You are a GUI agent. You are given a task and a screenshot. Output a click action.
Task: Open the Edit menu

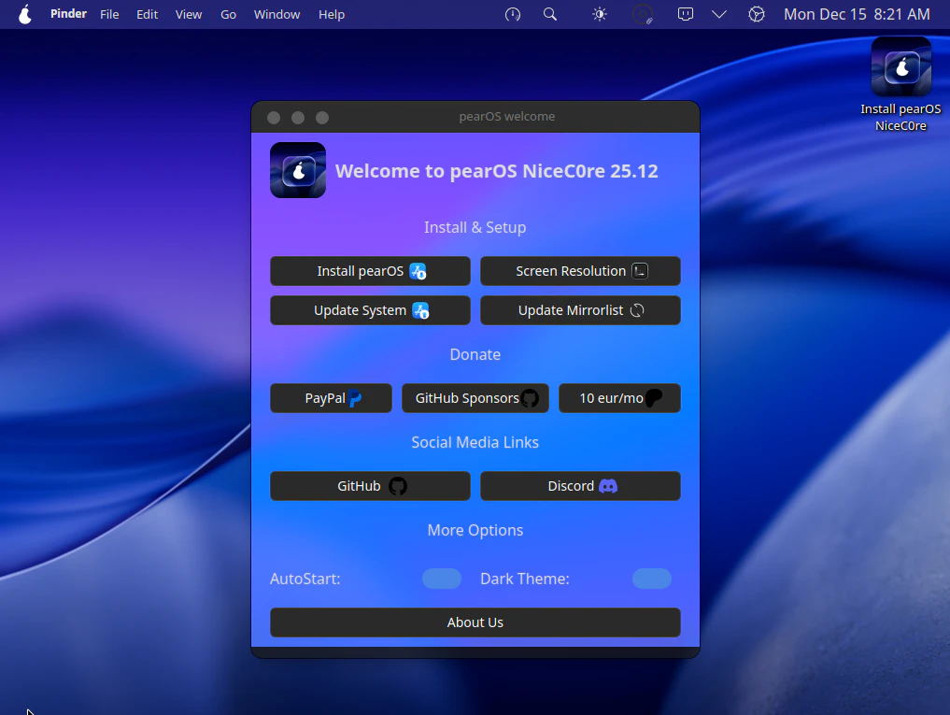148,15
